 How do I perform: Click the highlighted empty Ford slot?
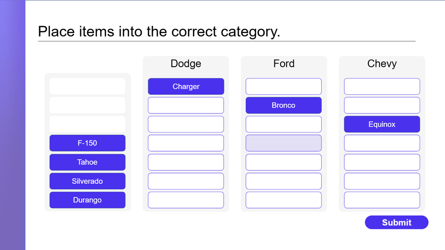click(x=283, y=143)
